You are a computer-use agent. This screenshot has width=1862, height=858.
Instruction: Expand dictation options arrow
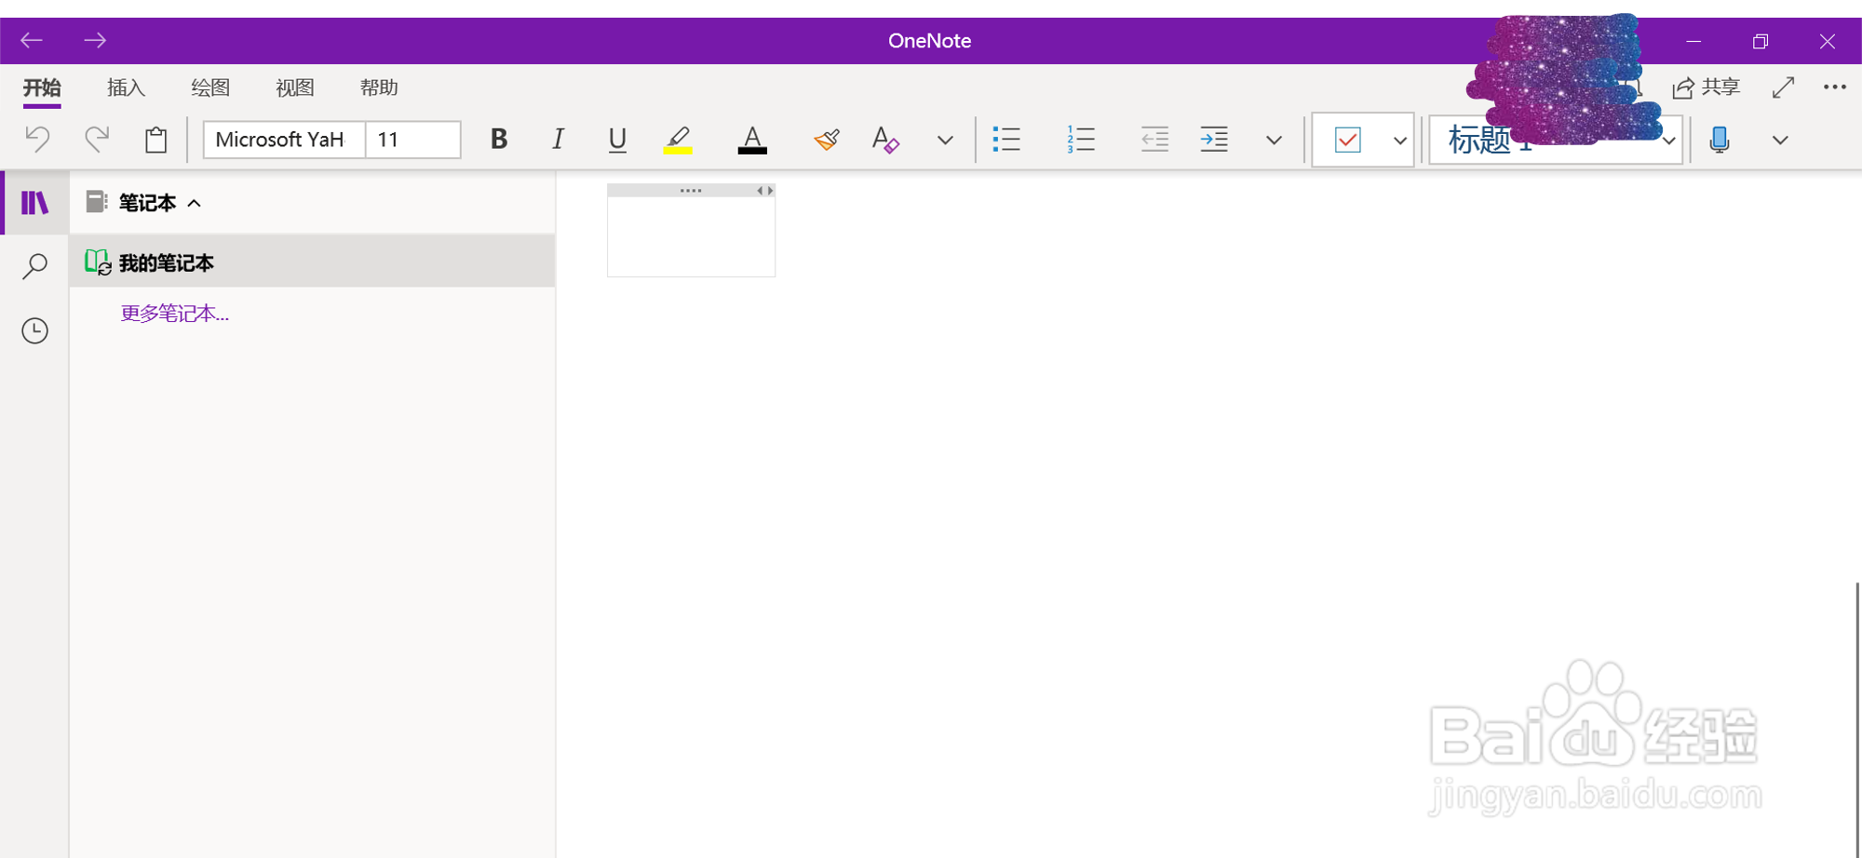pyautogui.click(x=1780, y=141)
